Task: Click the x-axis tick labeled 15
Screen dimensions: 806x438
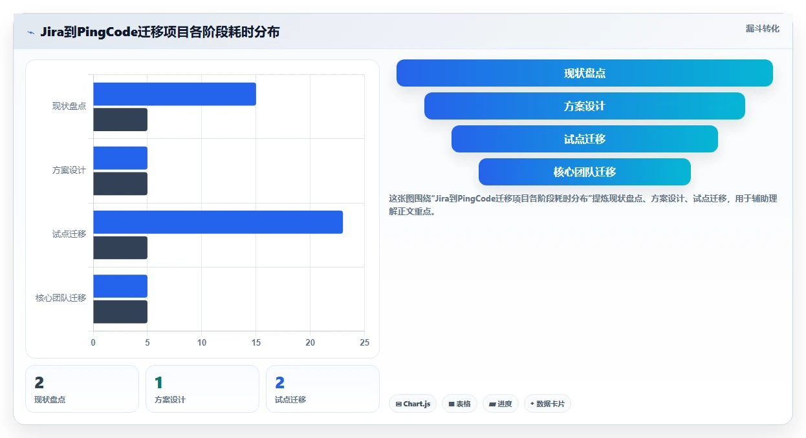Action: (256, 343)
